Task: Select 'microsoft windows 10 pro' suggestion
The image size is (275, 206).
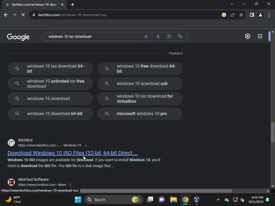Action: [x=140, y=114]
